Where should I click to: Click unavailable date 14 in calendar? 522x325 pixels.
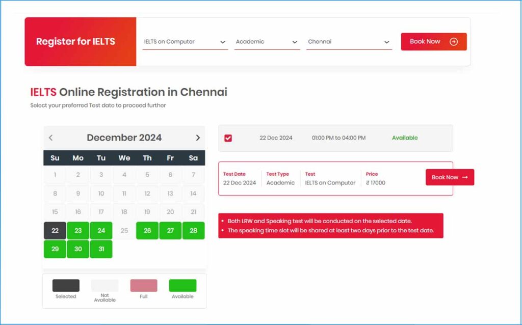point(193,193)
